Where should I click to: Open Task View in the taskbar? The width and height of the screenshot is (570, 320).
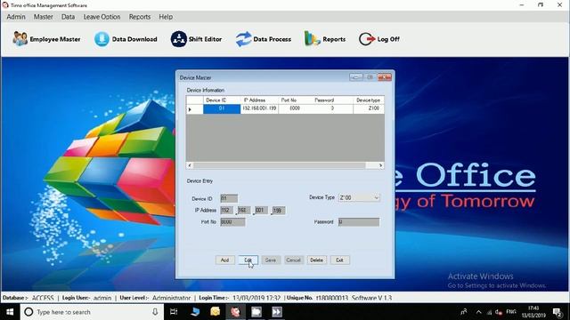(x=174, y=312)
